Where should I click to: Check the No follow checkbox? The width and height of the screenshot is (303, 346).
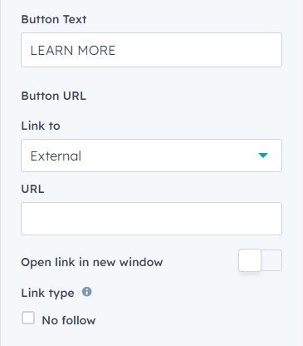click(28, 318)
